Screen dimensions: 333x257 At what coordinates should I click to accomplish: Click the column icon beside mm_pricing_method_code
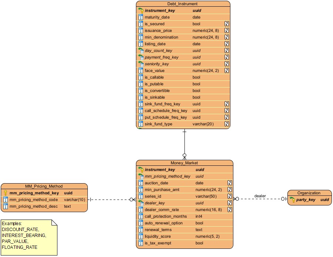[x=6, y=200]
